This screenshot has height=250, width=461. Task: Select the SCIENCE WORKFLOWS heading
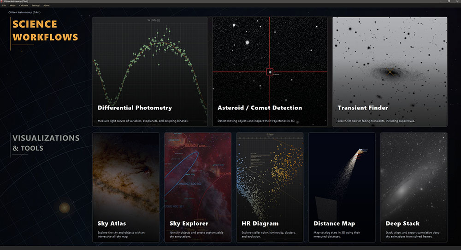[45, 30]
